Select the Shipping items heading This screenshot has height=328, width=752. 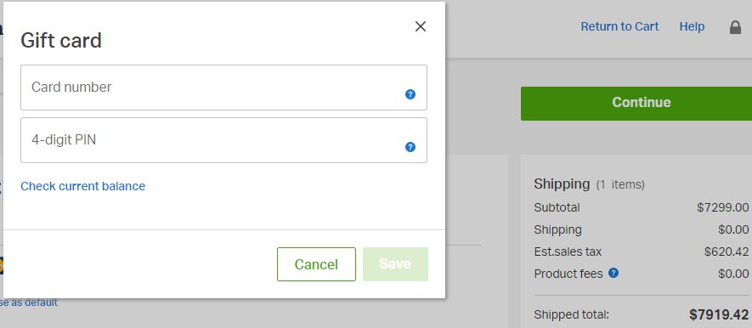tap(589, 184)
